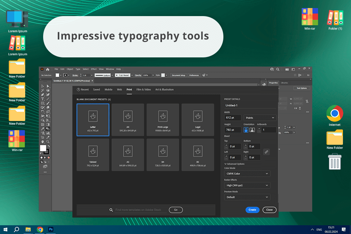
Task: Switch to the Mobile tab
Action: [x=109, y=90]
